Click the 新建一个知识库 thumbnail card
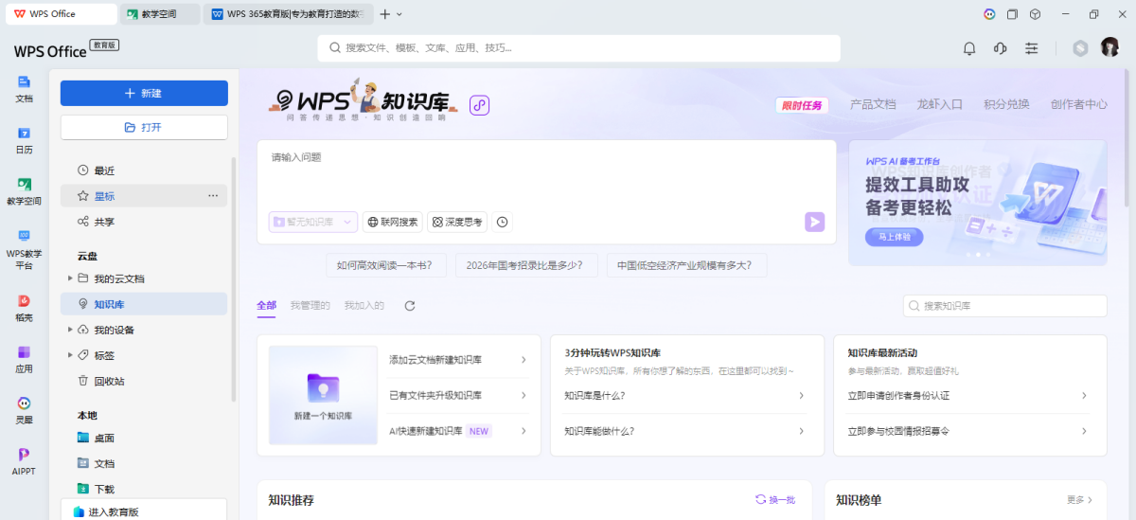This screenshot has height=520, width=1136. point(323,395)
